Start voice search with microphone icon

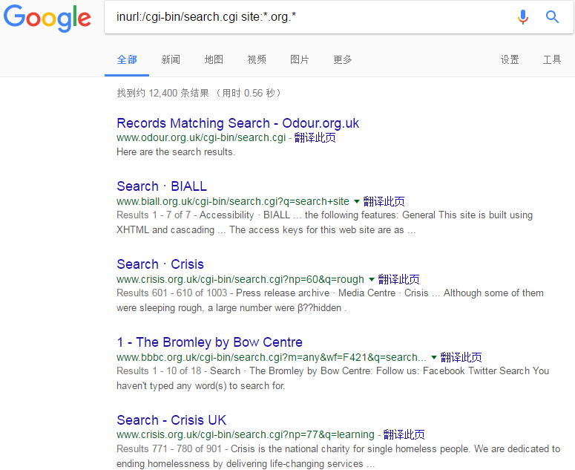click(523, 17)
